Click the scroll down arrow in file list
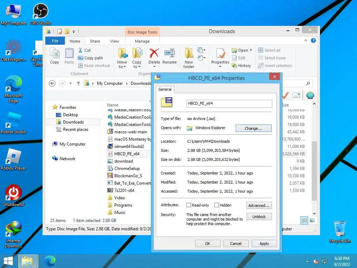Viewport: 357px width, 268px height. point(314,213)
